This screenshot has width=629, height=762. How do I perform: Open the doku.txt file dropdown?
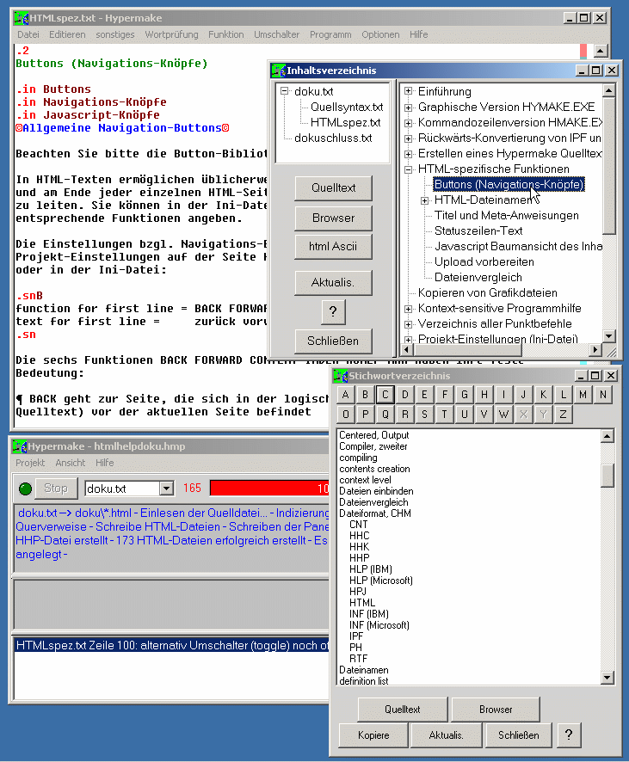tap(167, 489)
